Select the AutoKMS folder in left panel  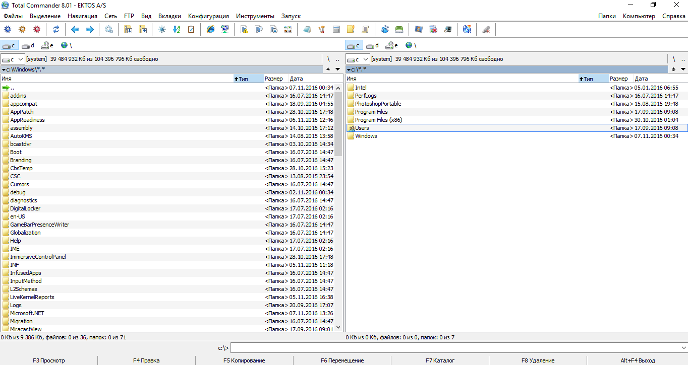point(167,136)
